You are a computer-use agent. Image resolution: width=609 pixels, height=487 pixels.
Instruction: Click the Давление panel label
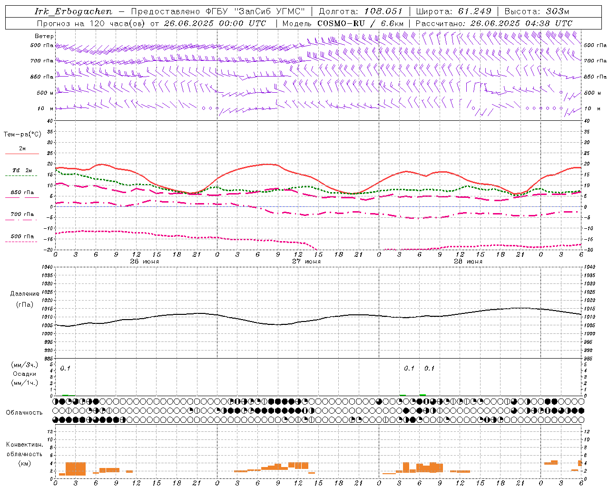(x=24, y=294)
